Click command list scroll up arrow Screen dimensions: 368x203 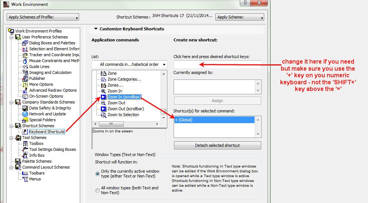tap(164, 74)
